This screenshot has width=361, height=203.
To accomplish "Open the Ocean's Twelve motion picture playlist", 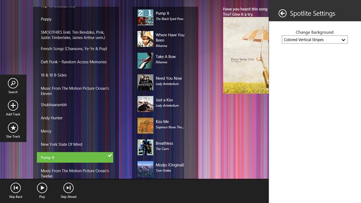I will (75, 174).
